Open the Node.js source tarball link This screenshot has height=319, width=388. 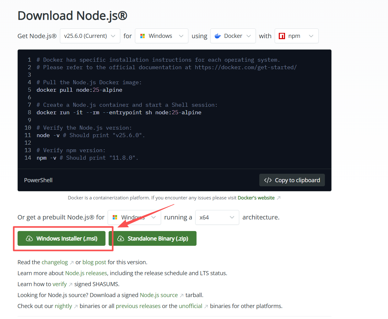(159, 295)
